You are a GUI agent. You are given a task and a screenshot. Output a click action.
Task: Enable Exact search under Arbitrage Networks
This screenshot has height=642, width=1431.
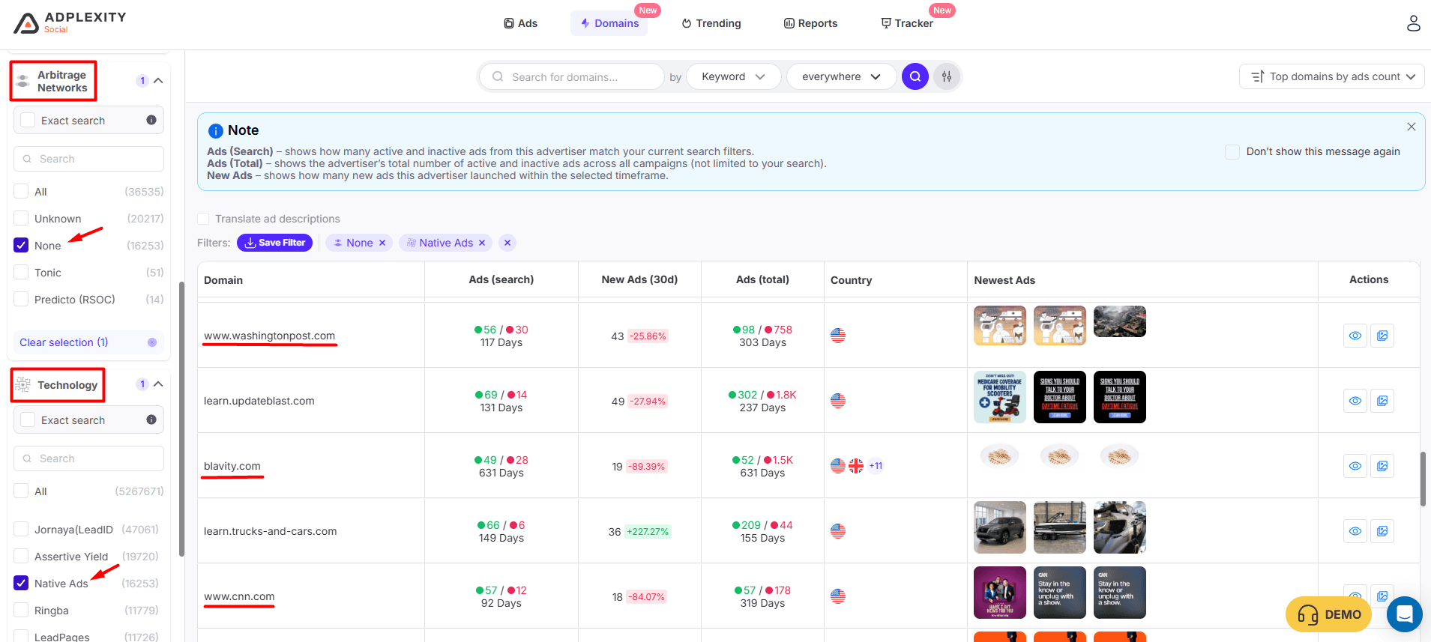[28, 120]
